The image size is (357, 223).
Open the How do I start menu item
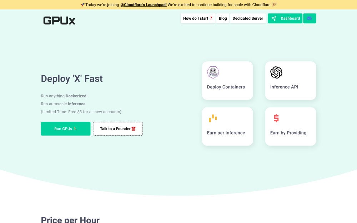click(198, 18)
